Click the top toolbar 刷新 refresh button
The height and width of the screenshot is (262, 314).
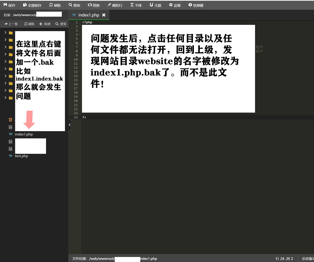click(55, 5)
